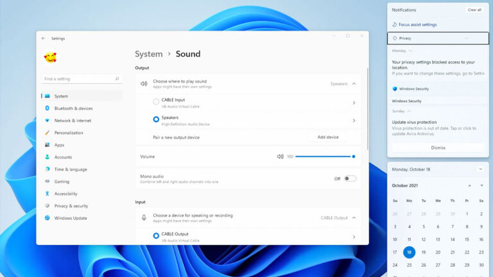Click the search magnifier icon
The height and width of the screenshot is (277, 493).
click(x=117, y=79)
